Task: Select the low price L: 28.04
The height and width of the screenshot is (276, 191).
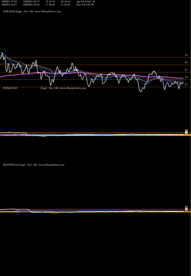Action: point(66,5)
